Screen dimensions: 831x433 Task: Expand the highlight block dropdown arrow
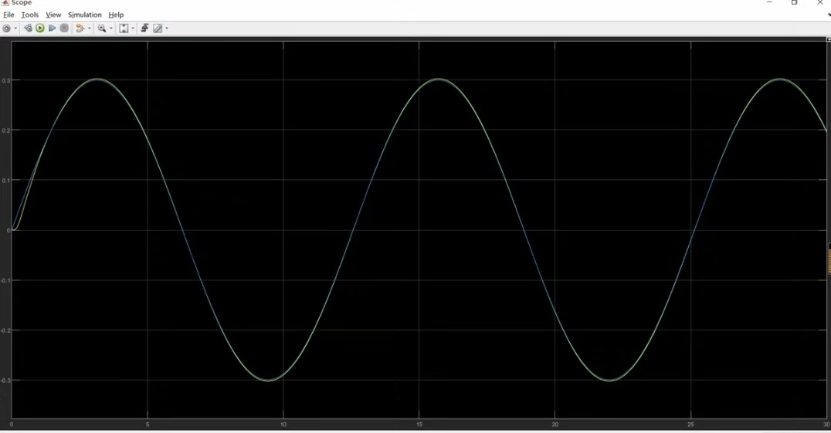click(x=89, y=29)
